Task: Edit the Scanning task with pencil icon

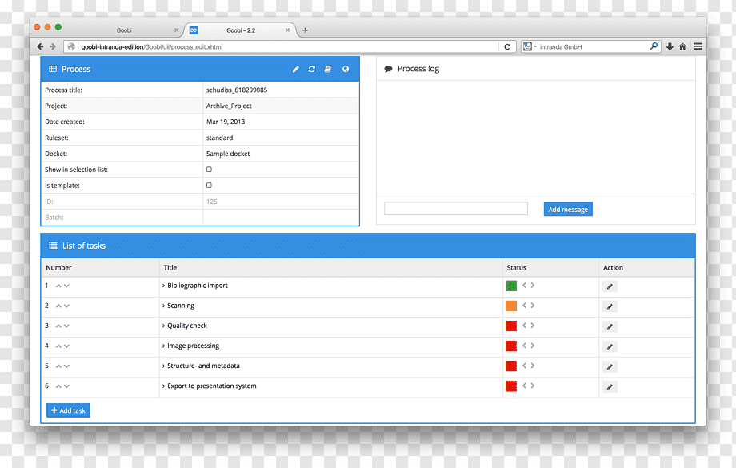Action: click(610, 306)
